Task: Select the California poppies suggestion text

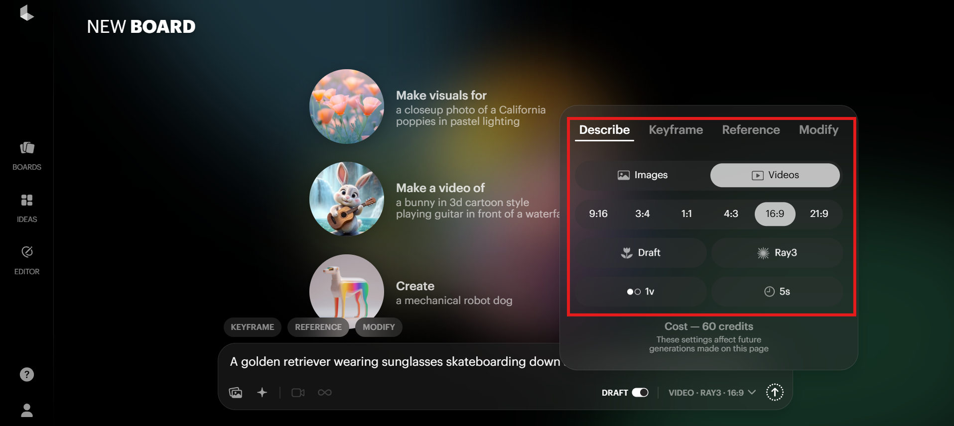Action: [x=471, y=108]
